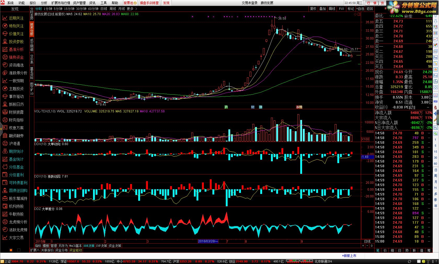Click the empty square indicator under the sidebar
Image resolution: width=439 pixels, height=264 pixels.
click(x=19, y=250)
